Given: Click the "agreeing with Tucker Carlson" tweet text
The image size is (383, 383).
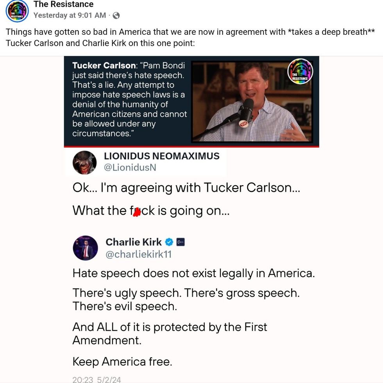Looking at the screenshot, I should pos(186,188).
